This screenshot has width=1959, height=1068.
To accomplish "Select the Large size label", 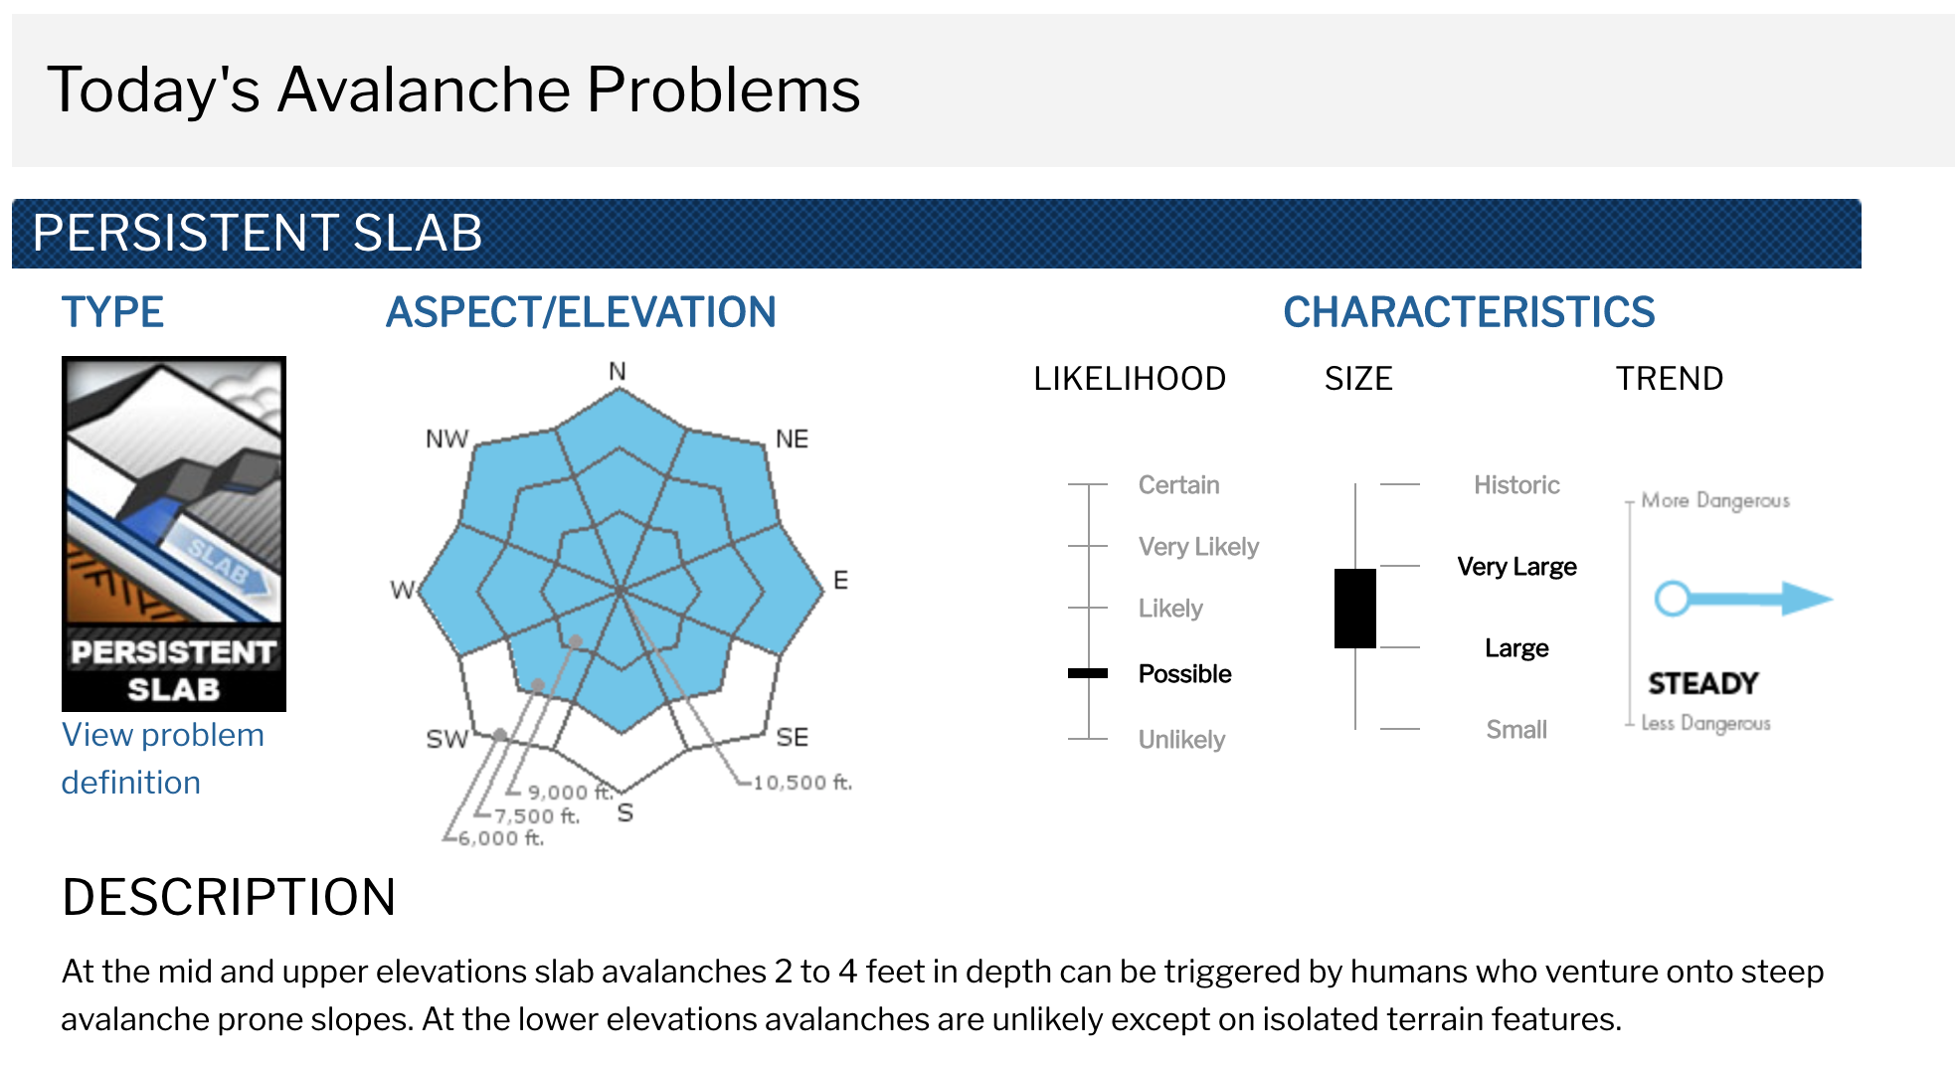I will (1516, 648).
